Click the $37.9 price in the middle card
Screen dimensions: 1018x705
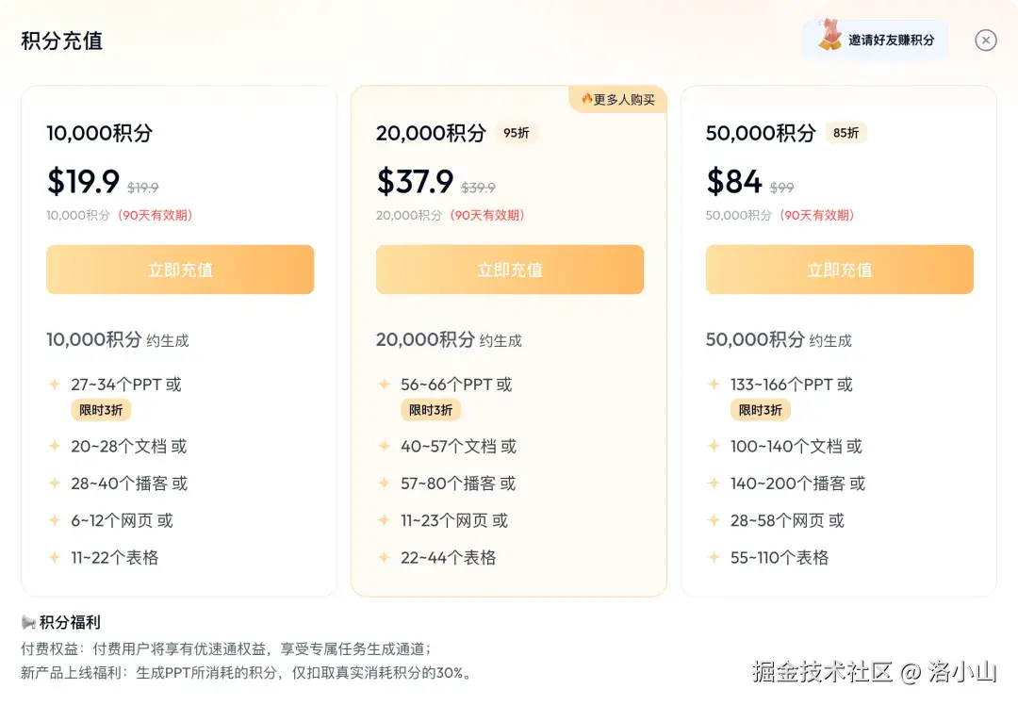(415, 181)
